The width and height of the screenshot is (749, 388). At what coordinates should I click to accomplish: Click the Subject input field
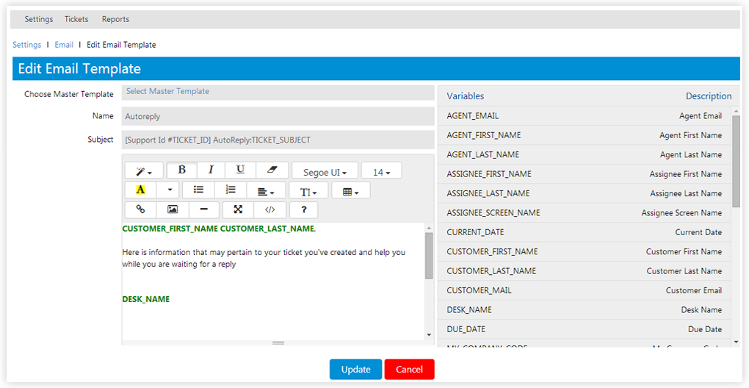[278, 140]
